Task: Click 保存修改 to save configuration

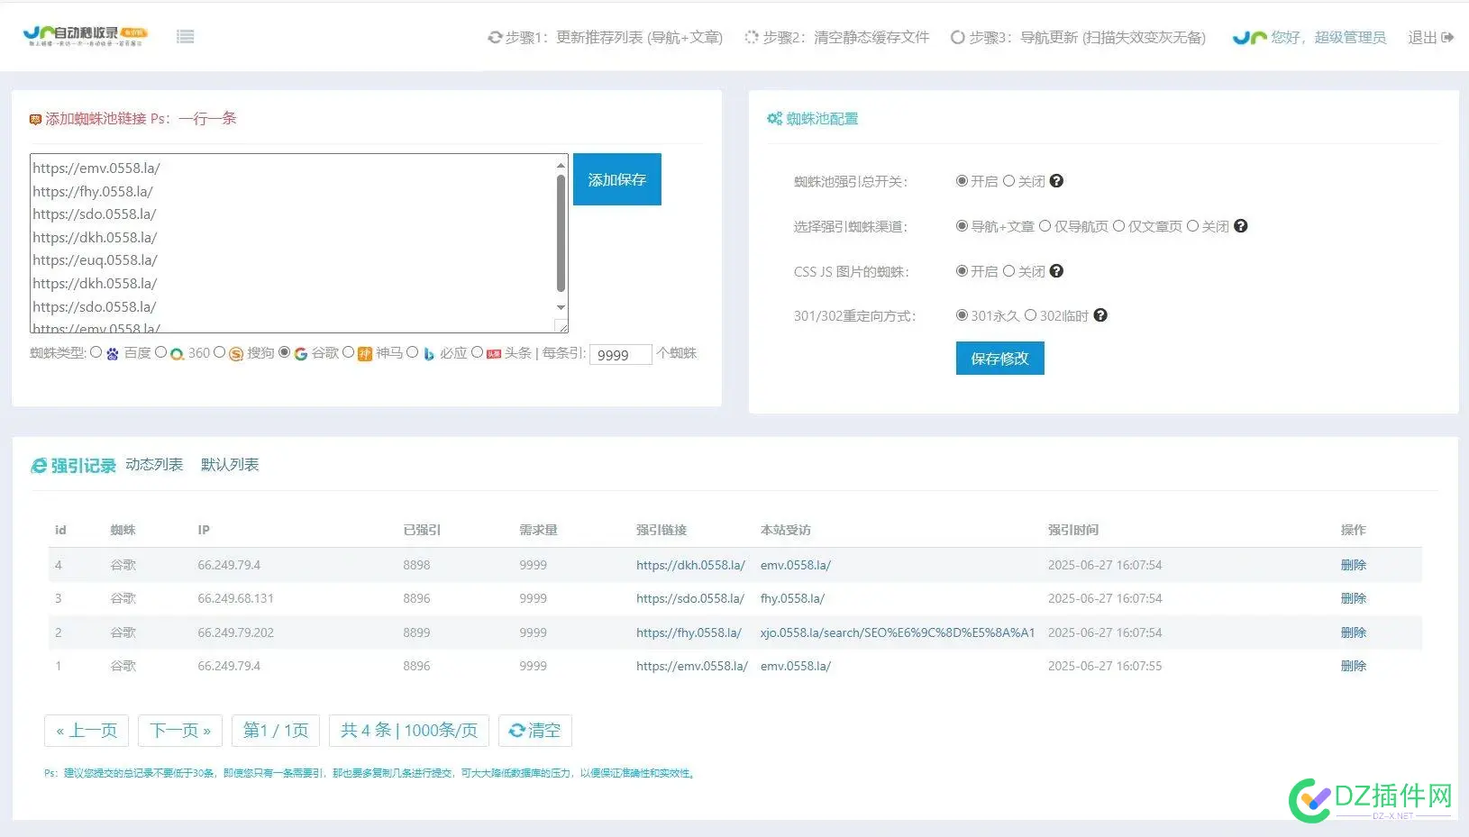Action: (x=999, y=359)
